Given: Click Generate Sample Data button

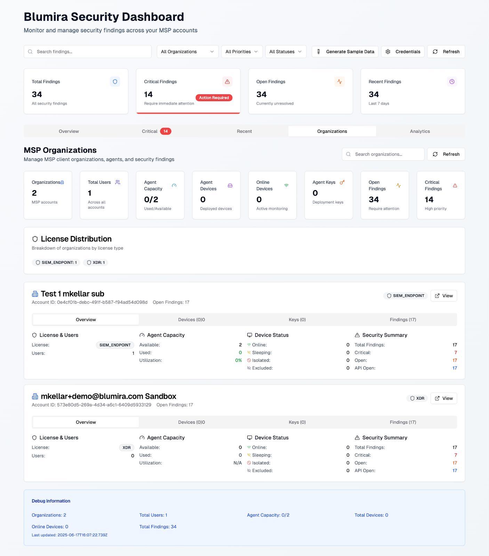Looking at the screenshot, I should [345, 52].
